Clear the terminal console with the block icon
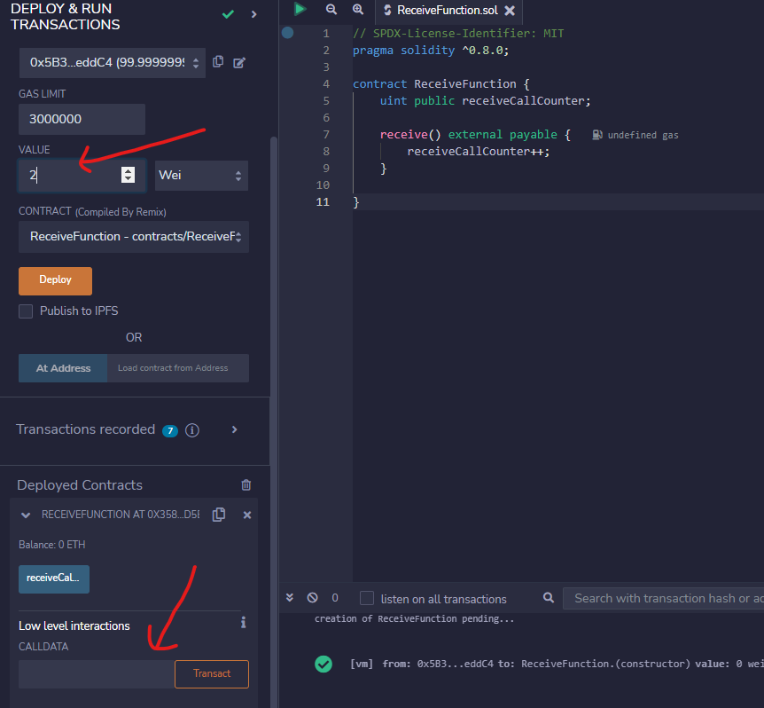Viewport: 764px width, 708px height. point(312,598)
